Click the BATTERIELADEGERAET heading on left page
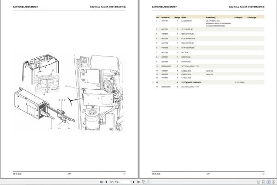This screenshot has width=277, height=185. coord(25,7)
